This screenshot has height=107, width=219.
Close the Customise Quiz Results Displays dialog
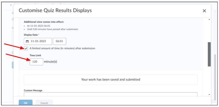[x=204, y=11]
